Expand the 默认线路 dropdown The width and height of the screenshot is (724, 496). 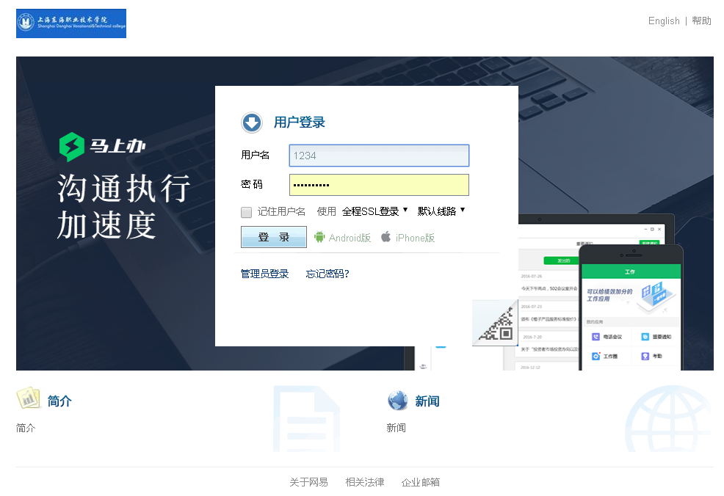tap(441, 211)
